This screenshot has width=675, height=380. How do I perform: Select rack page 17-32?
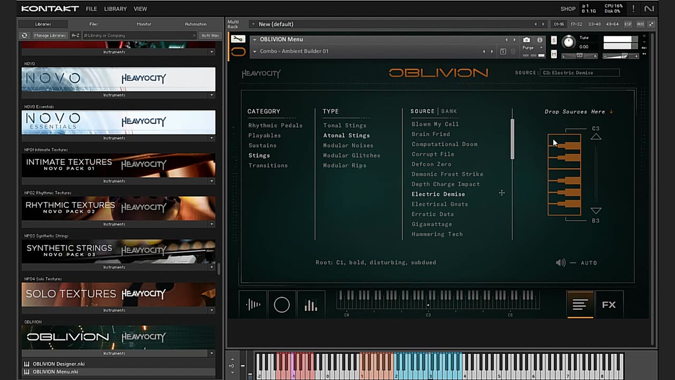click(577, 24)
